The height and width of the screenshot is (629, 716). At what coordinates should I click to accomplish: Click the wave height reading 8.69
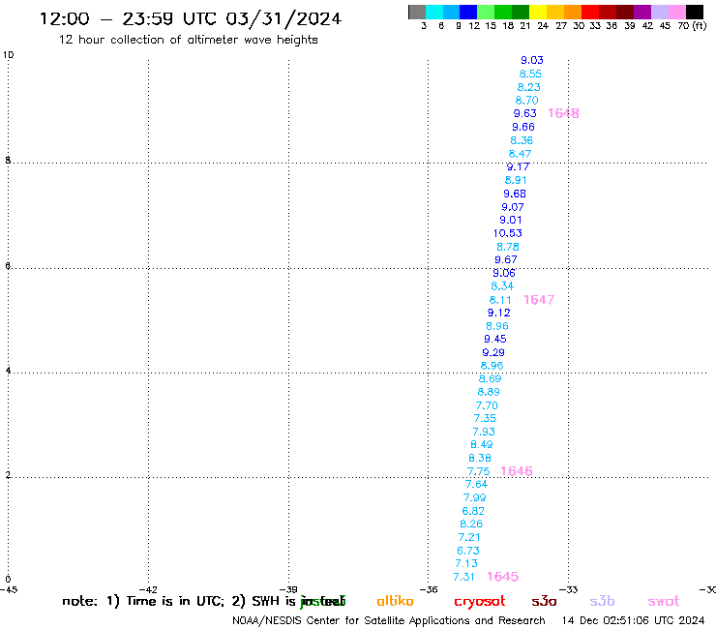[x=490, y=378]
